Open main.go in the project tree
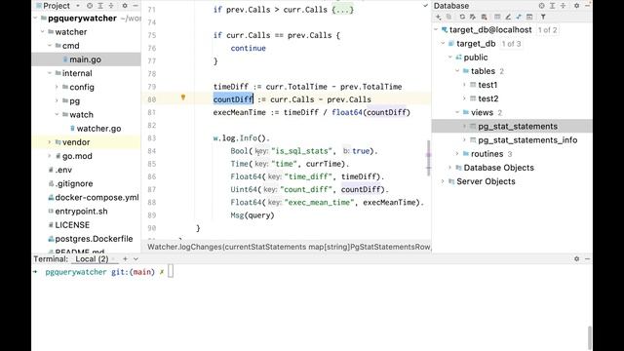 click(x=85, y=59)
